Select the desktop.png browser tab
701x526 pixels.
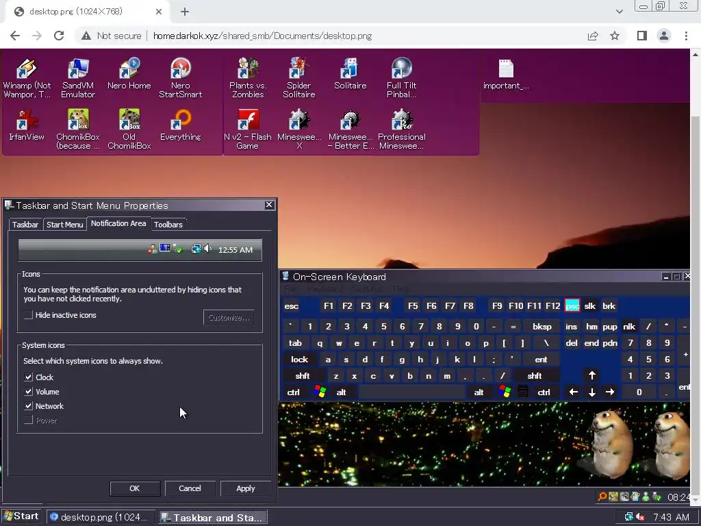coord(87,12)
